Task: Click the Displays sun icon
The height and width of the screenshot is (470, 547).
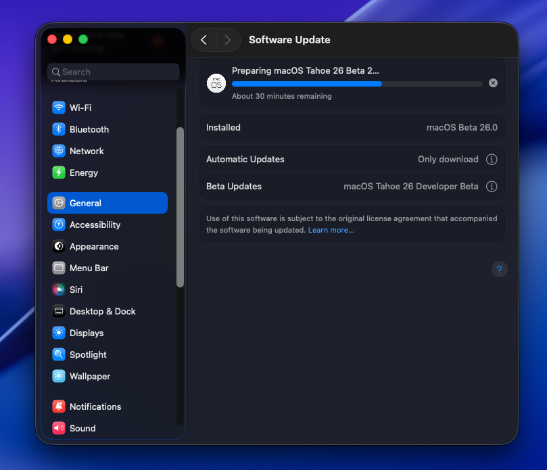Action: (x=59, y=333)
